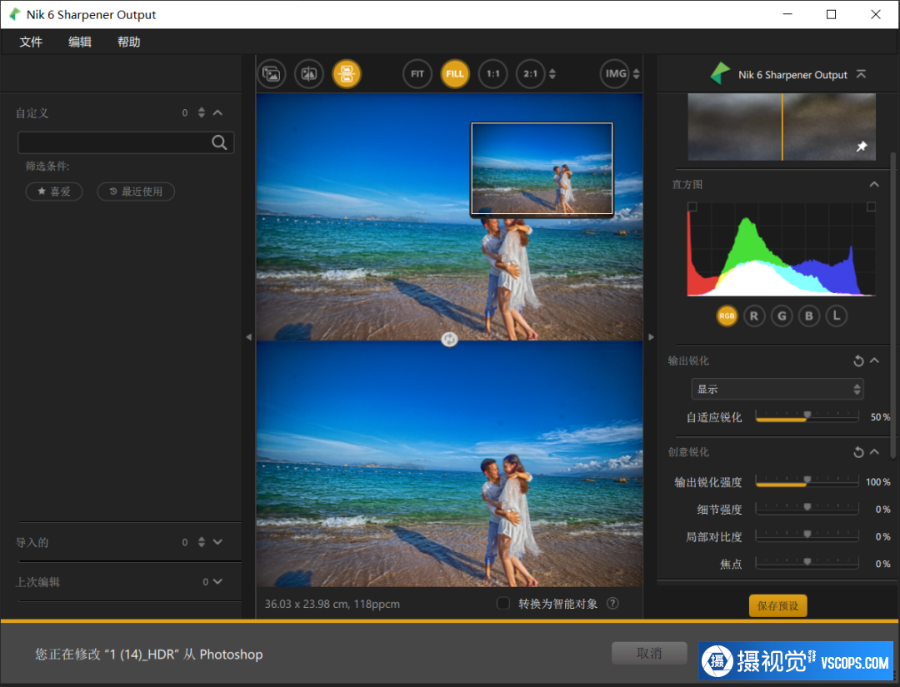This screenshot has width=900, height=687.
Task: Switch to single image view
Action: (x=272, y=74)
